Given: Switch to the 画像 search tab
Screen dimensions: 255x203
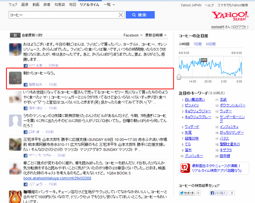Looking at the screenshot, I should pos(25,5).
